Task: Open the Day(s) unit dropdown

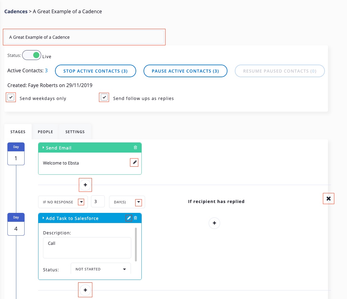Action: coord(139,202)
